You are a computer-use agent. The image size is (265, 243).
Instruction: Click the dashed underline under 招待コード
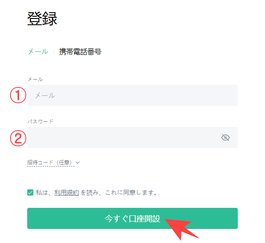click(x=51, y=166)
